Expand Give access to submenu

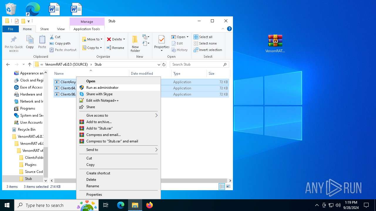click(118, 115)
